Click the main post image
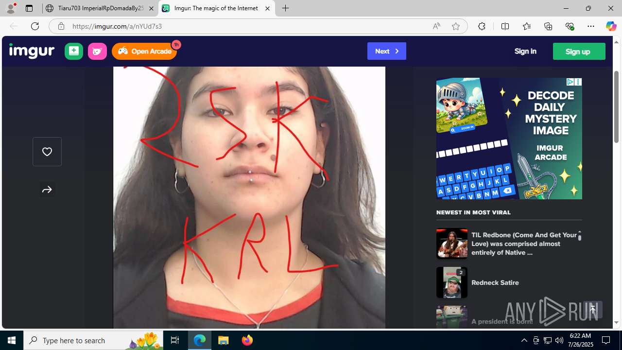The height and width of the screenshot is (350, 622). pyautogui.click(x=249, y=197)
